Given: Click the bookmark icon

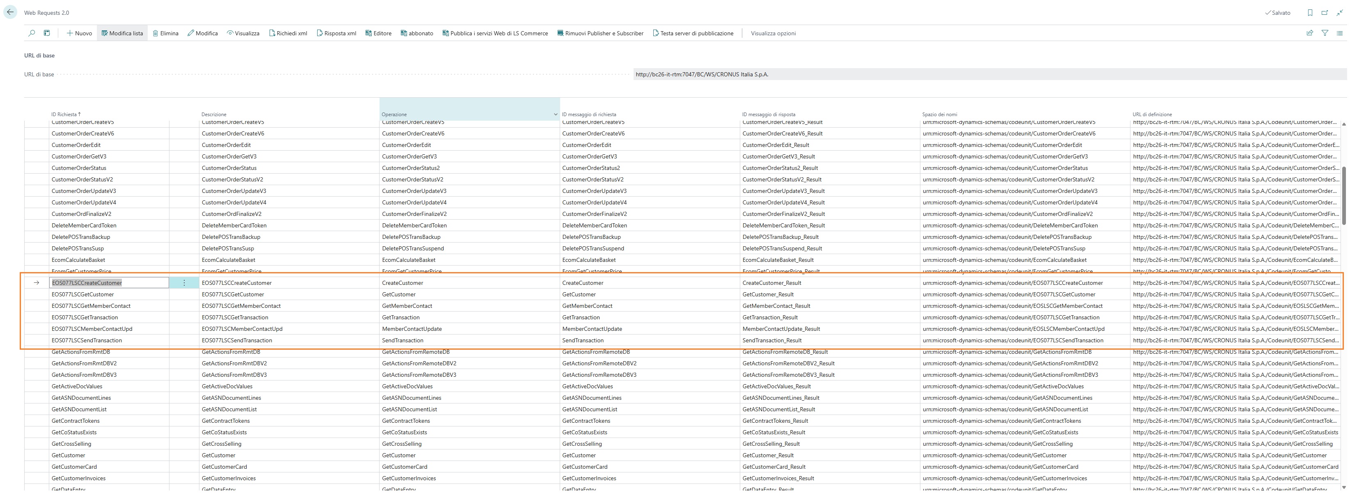Looking at the screenshot, I should 1310,13.
